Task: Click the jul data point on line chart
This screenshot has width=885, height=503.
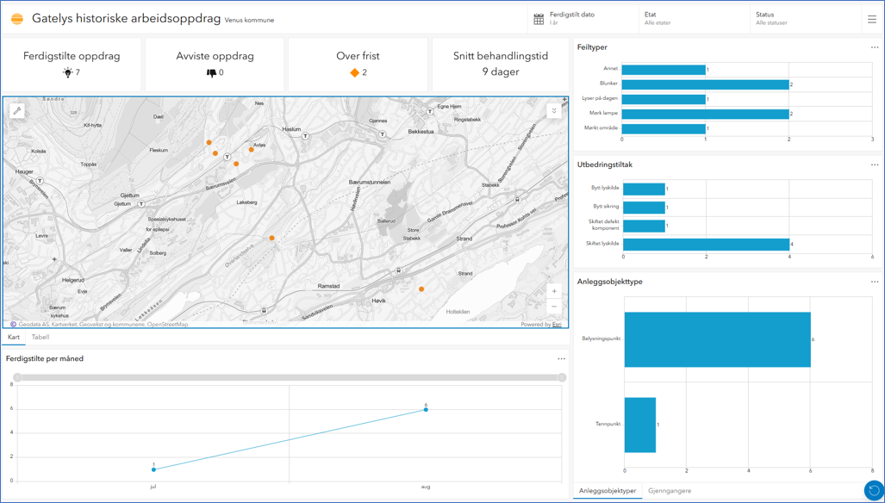Action: 153,469
